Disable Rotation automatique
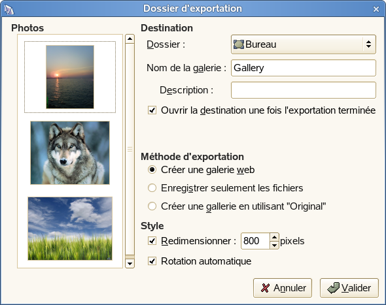Image resolution: width=386 pixels, height=305 pixels. pos(152,261)
